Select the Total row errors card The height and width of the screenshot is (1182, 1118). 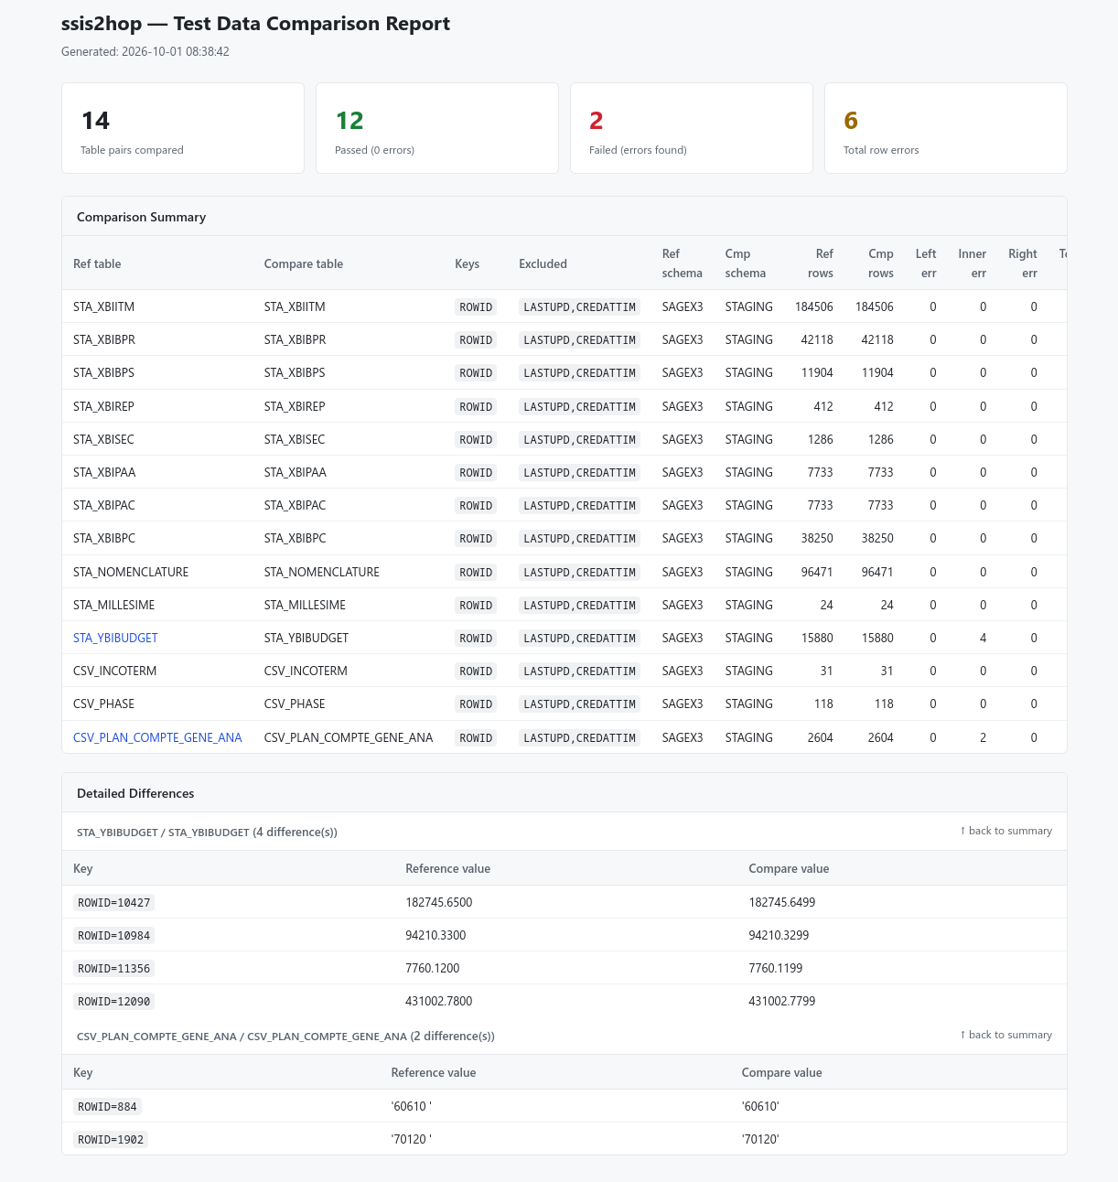click(946, 128)
